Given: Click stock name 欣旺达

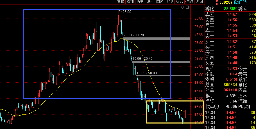Looking at the screenshot, I should [241, 3].
